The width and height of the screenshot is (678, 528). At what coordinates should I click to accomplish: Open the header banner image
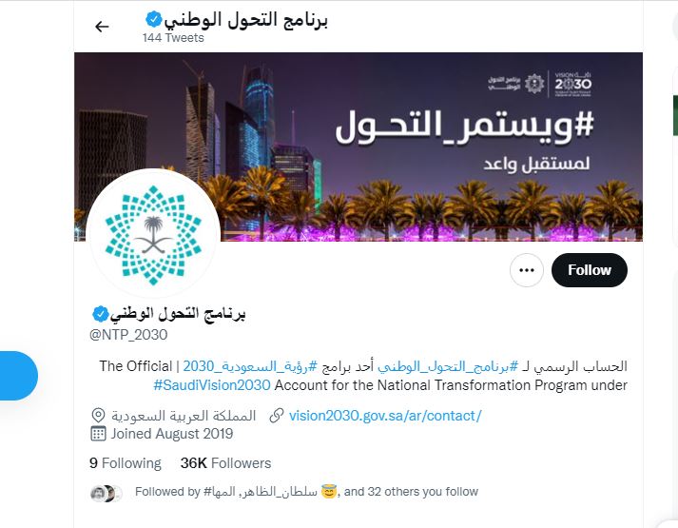(x=358, y=147)
